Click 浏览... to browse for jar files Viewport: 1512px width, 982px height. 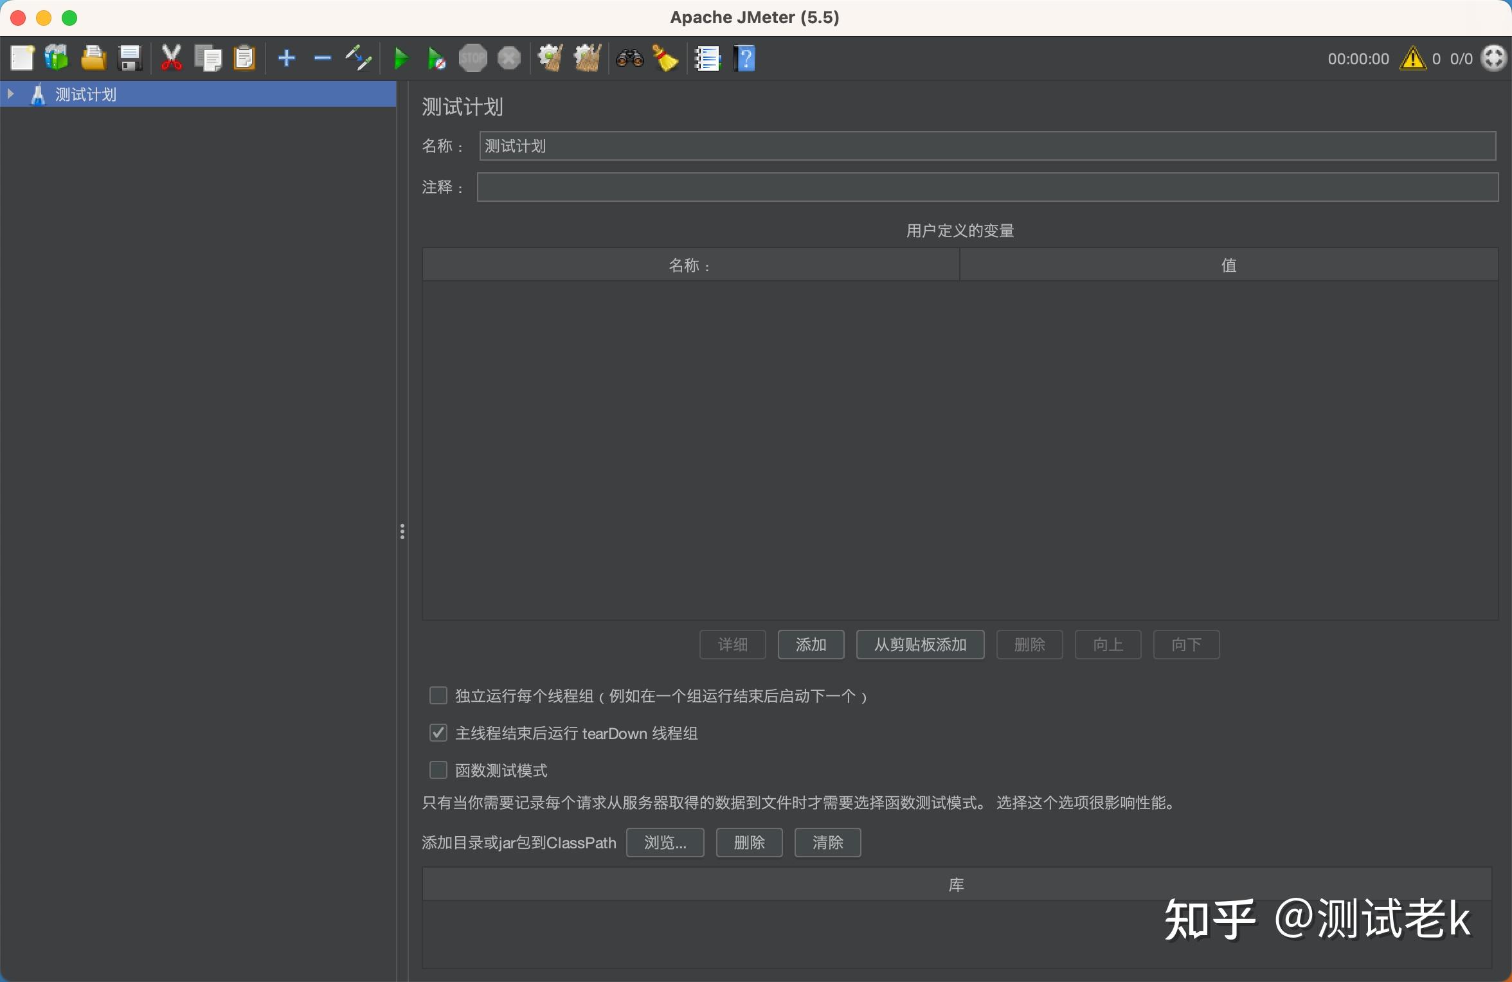tap(665, 843)
